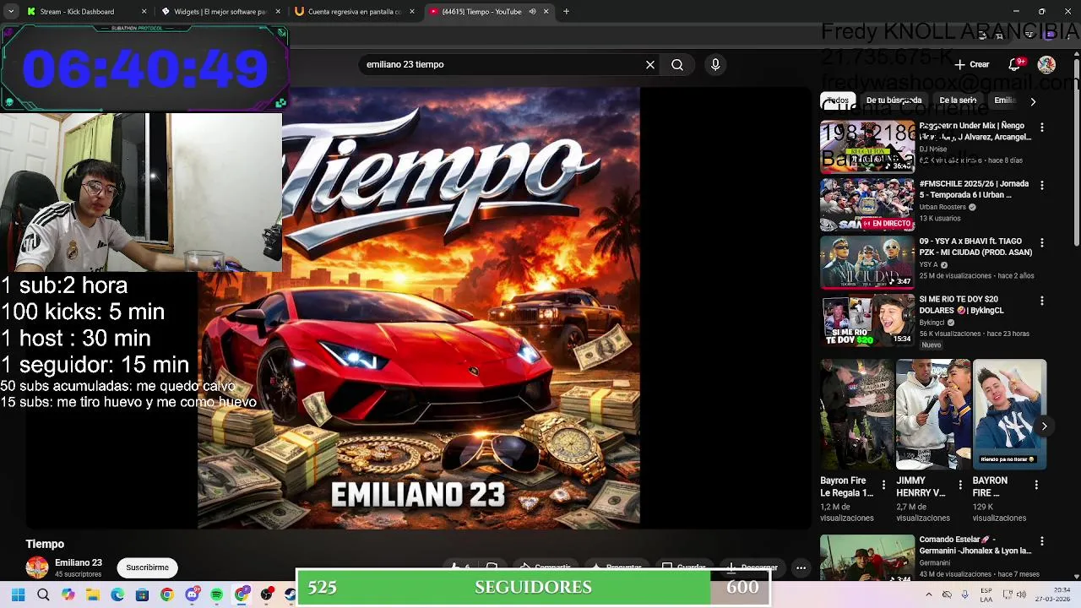Click the Crear button

point(972,64)
